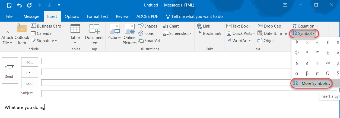This screenshot has width=340, height=118.
Task: Switch to the Format Text tab
Action: tap(97, 16)
